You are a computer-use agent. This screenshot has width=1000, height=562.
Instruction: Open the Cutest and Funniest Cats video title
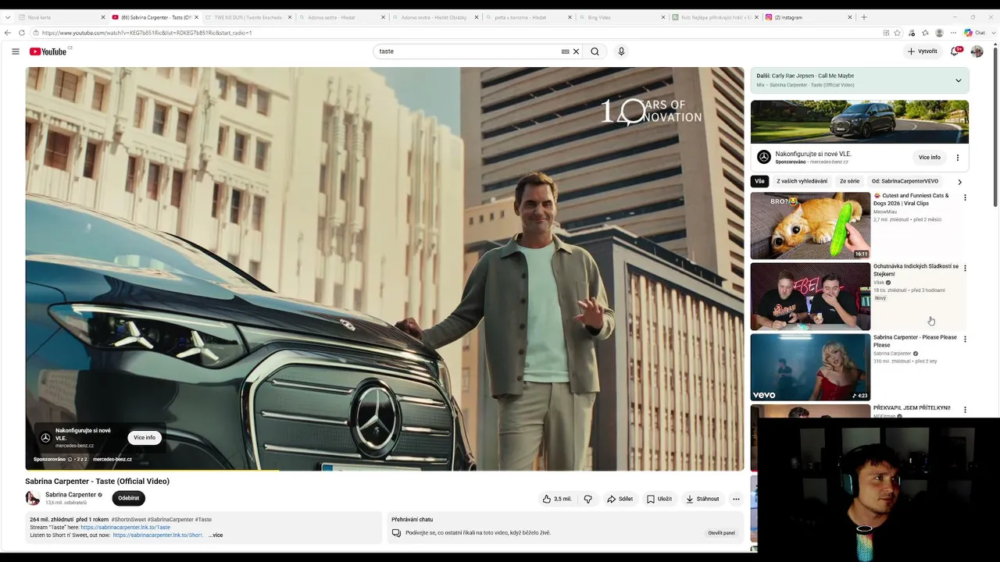[911, 199]
